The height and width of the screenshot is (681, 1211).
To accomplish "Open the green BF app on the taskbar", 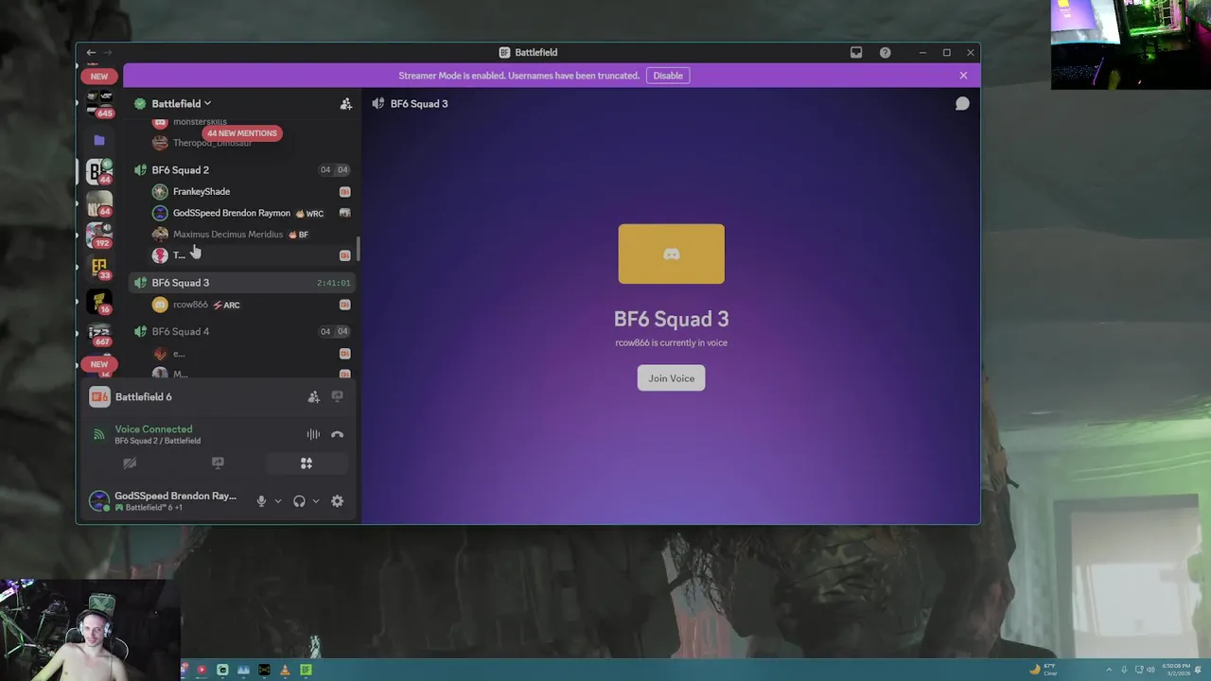I will [x=306, y=670].
